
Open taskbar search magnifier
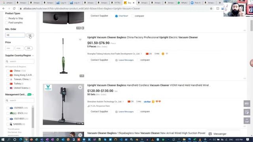(x=9, y=139)
